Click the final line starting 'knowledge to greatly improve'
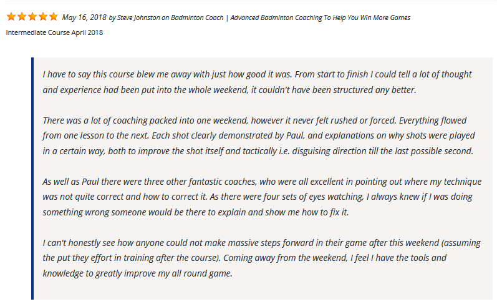 tap(137, 273)
